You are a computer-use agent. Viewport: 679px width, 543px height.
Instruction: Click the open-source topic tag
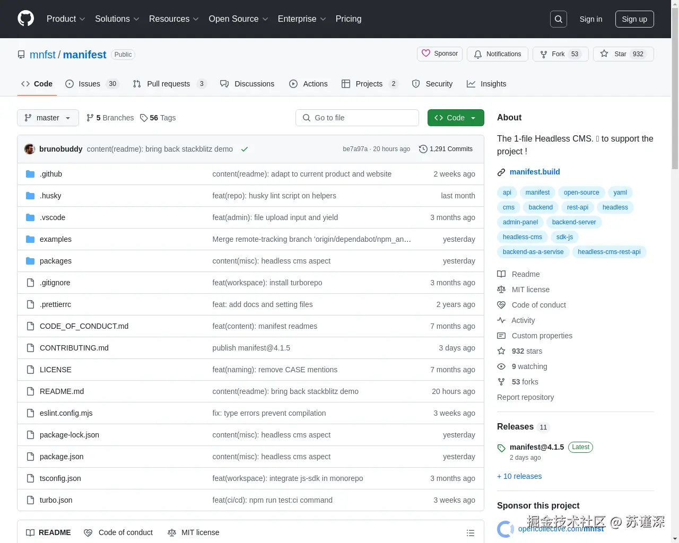coord(581,192)
